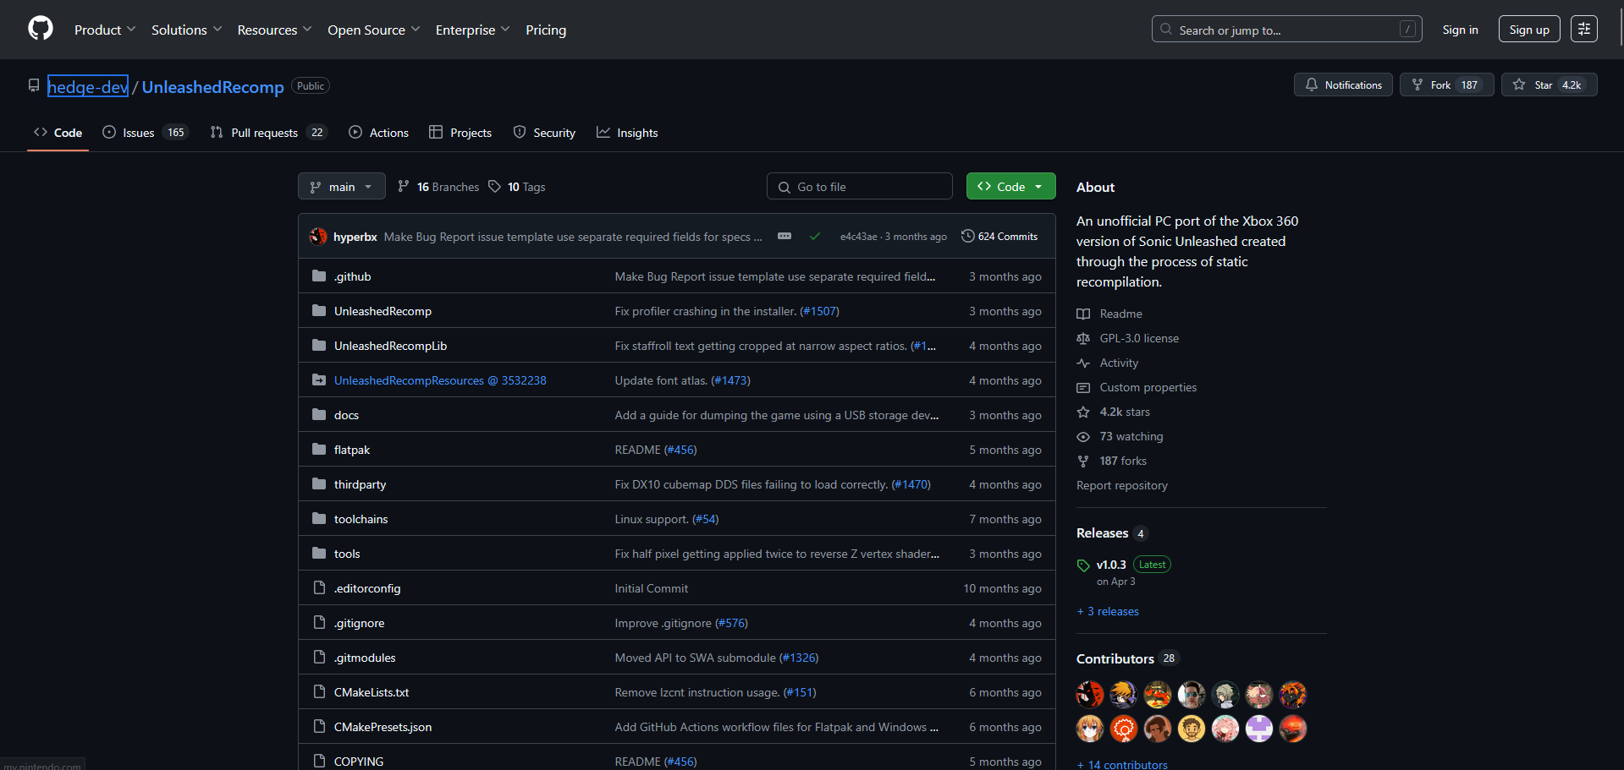This screenshot has width=1624, height=770.
Task: Open pull request #1507 link
Action: coord(819,311)
